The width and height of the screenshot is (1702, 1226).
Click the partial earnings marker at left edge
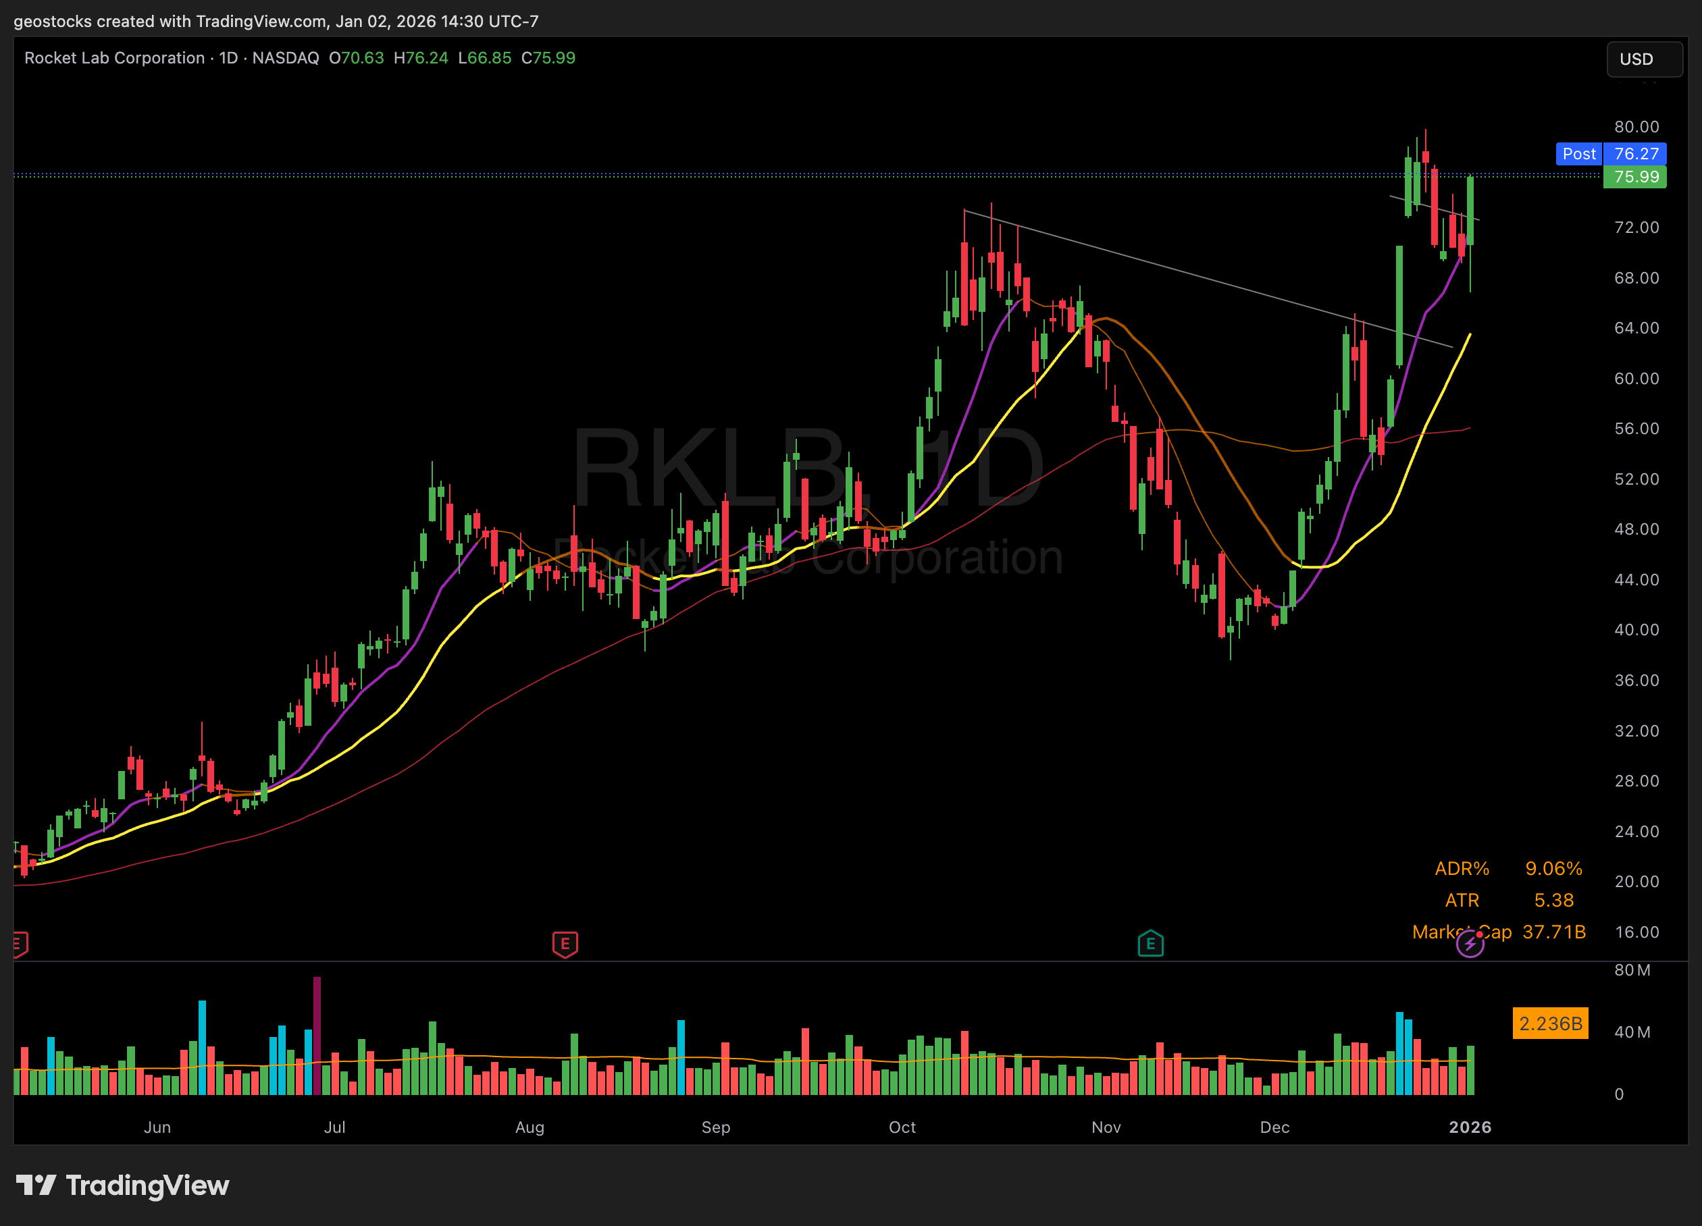tap(20, 944)
